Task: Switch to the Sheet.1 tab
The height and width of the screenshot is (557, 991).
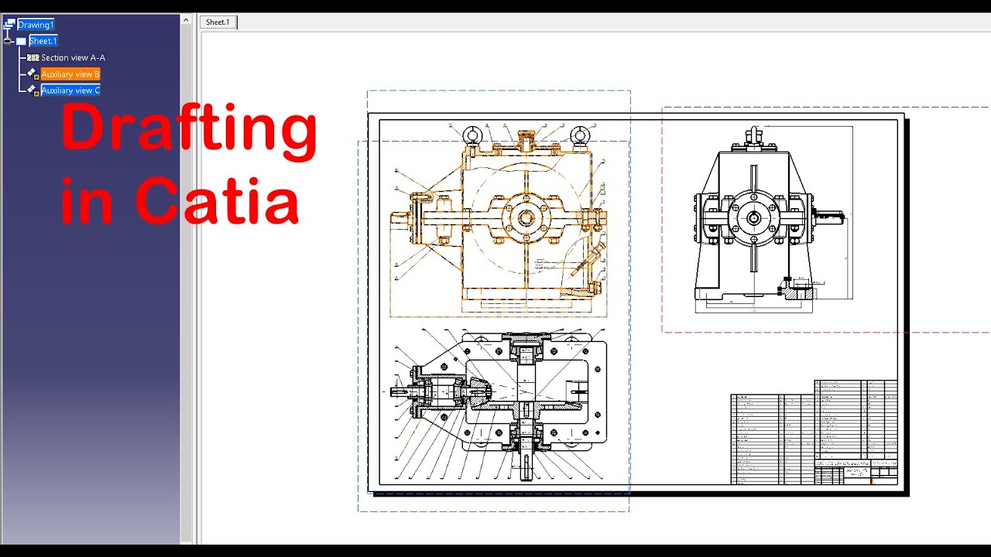Action: [218, 22]
